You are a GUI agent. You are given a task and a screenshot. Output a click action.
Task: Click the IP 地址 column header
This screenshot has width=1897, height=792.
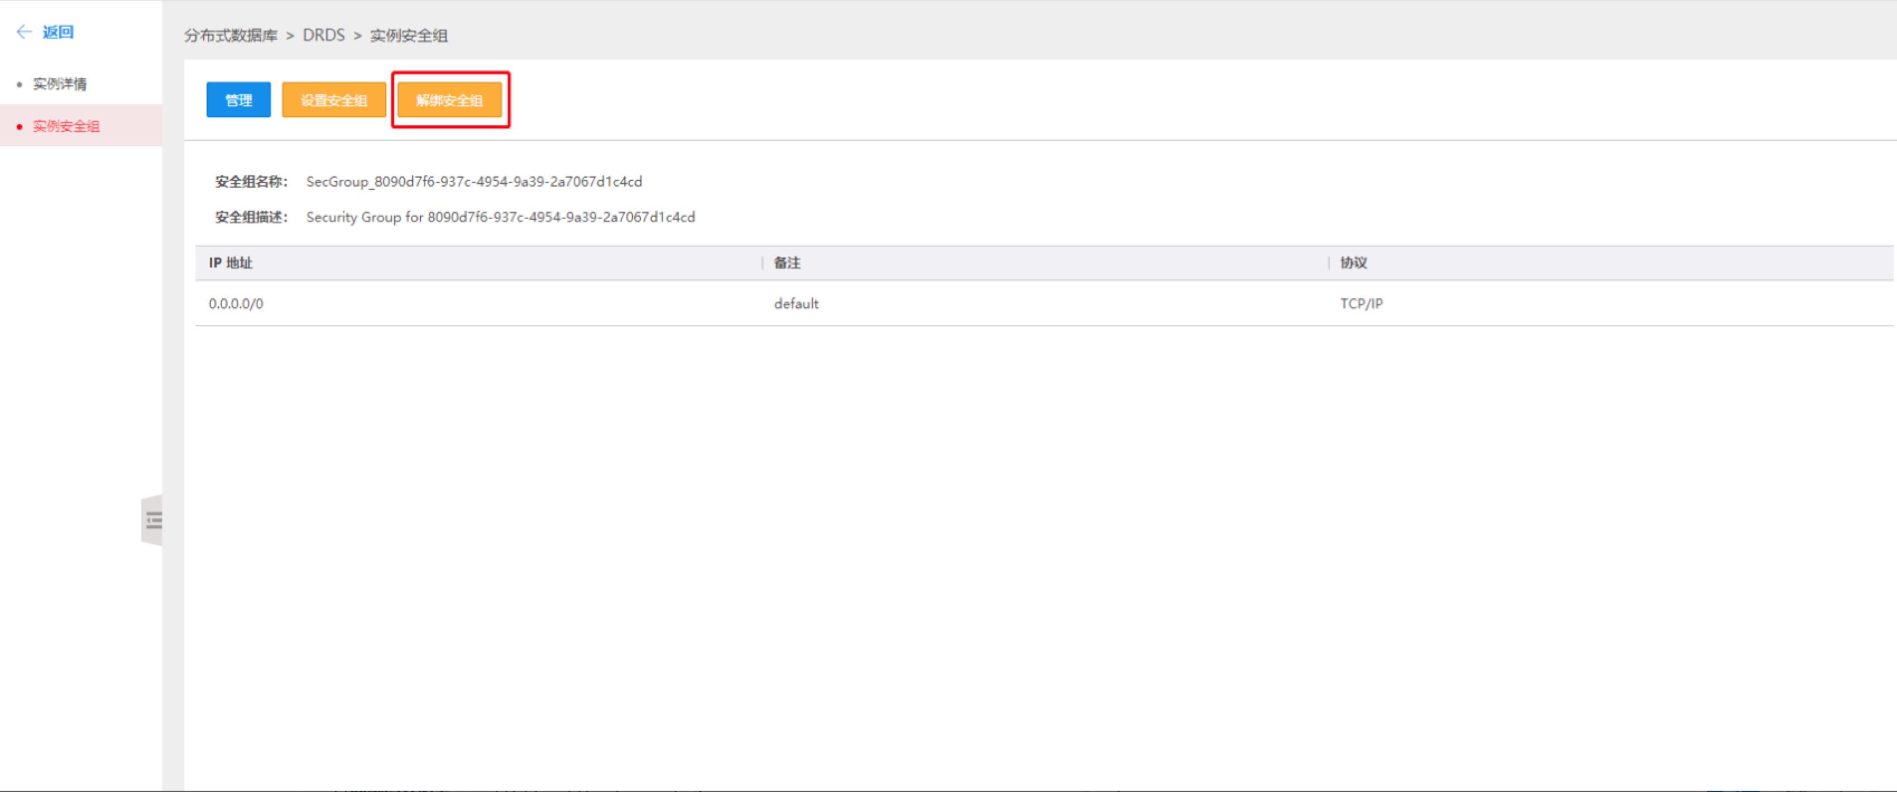point(231,263)
